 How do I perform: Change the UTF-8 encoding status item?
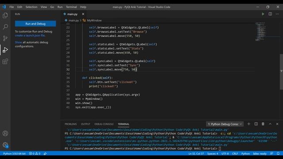pos(225,154)
